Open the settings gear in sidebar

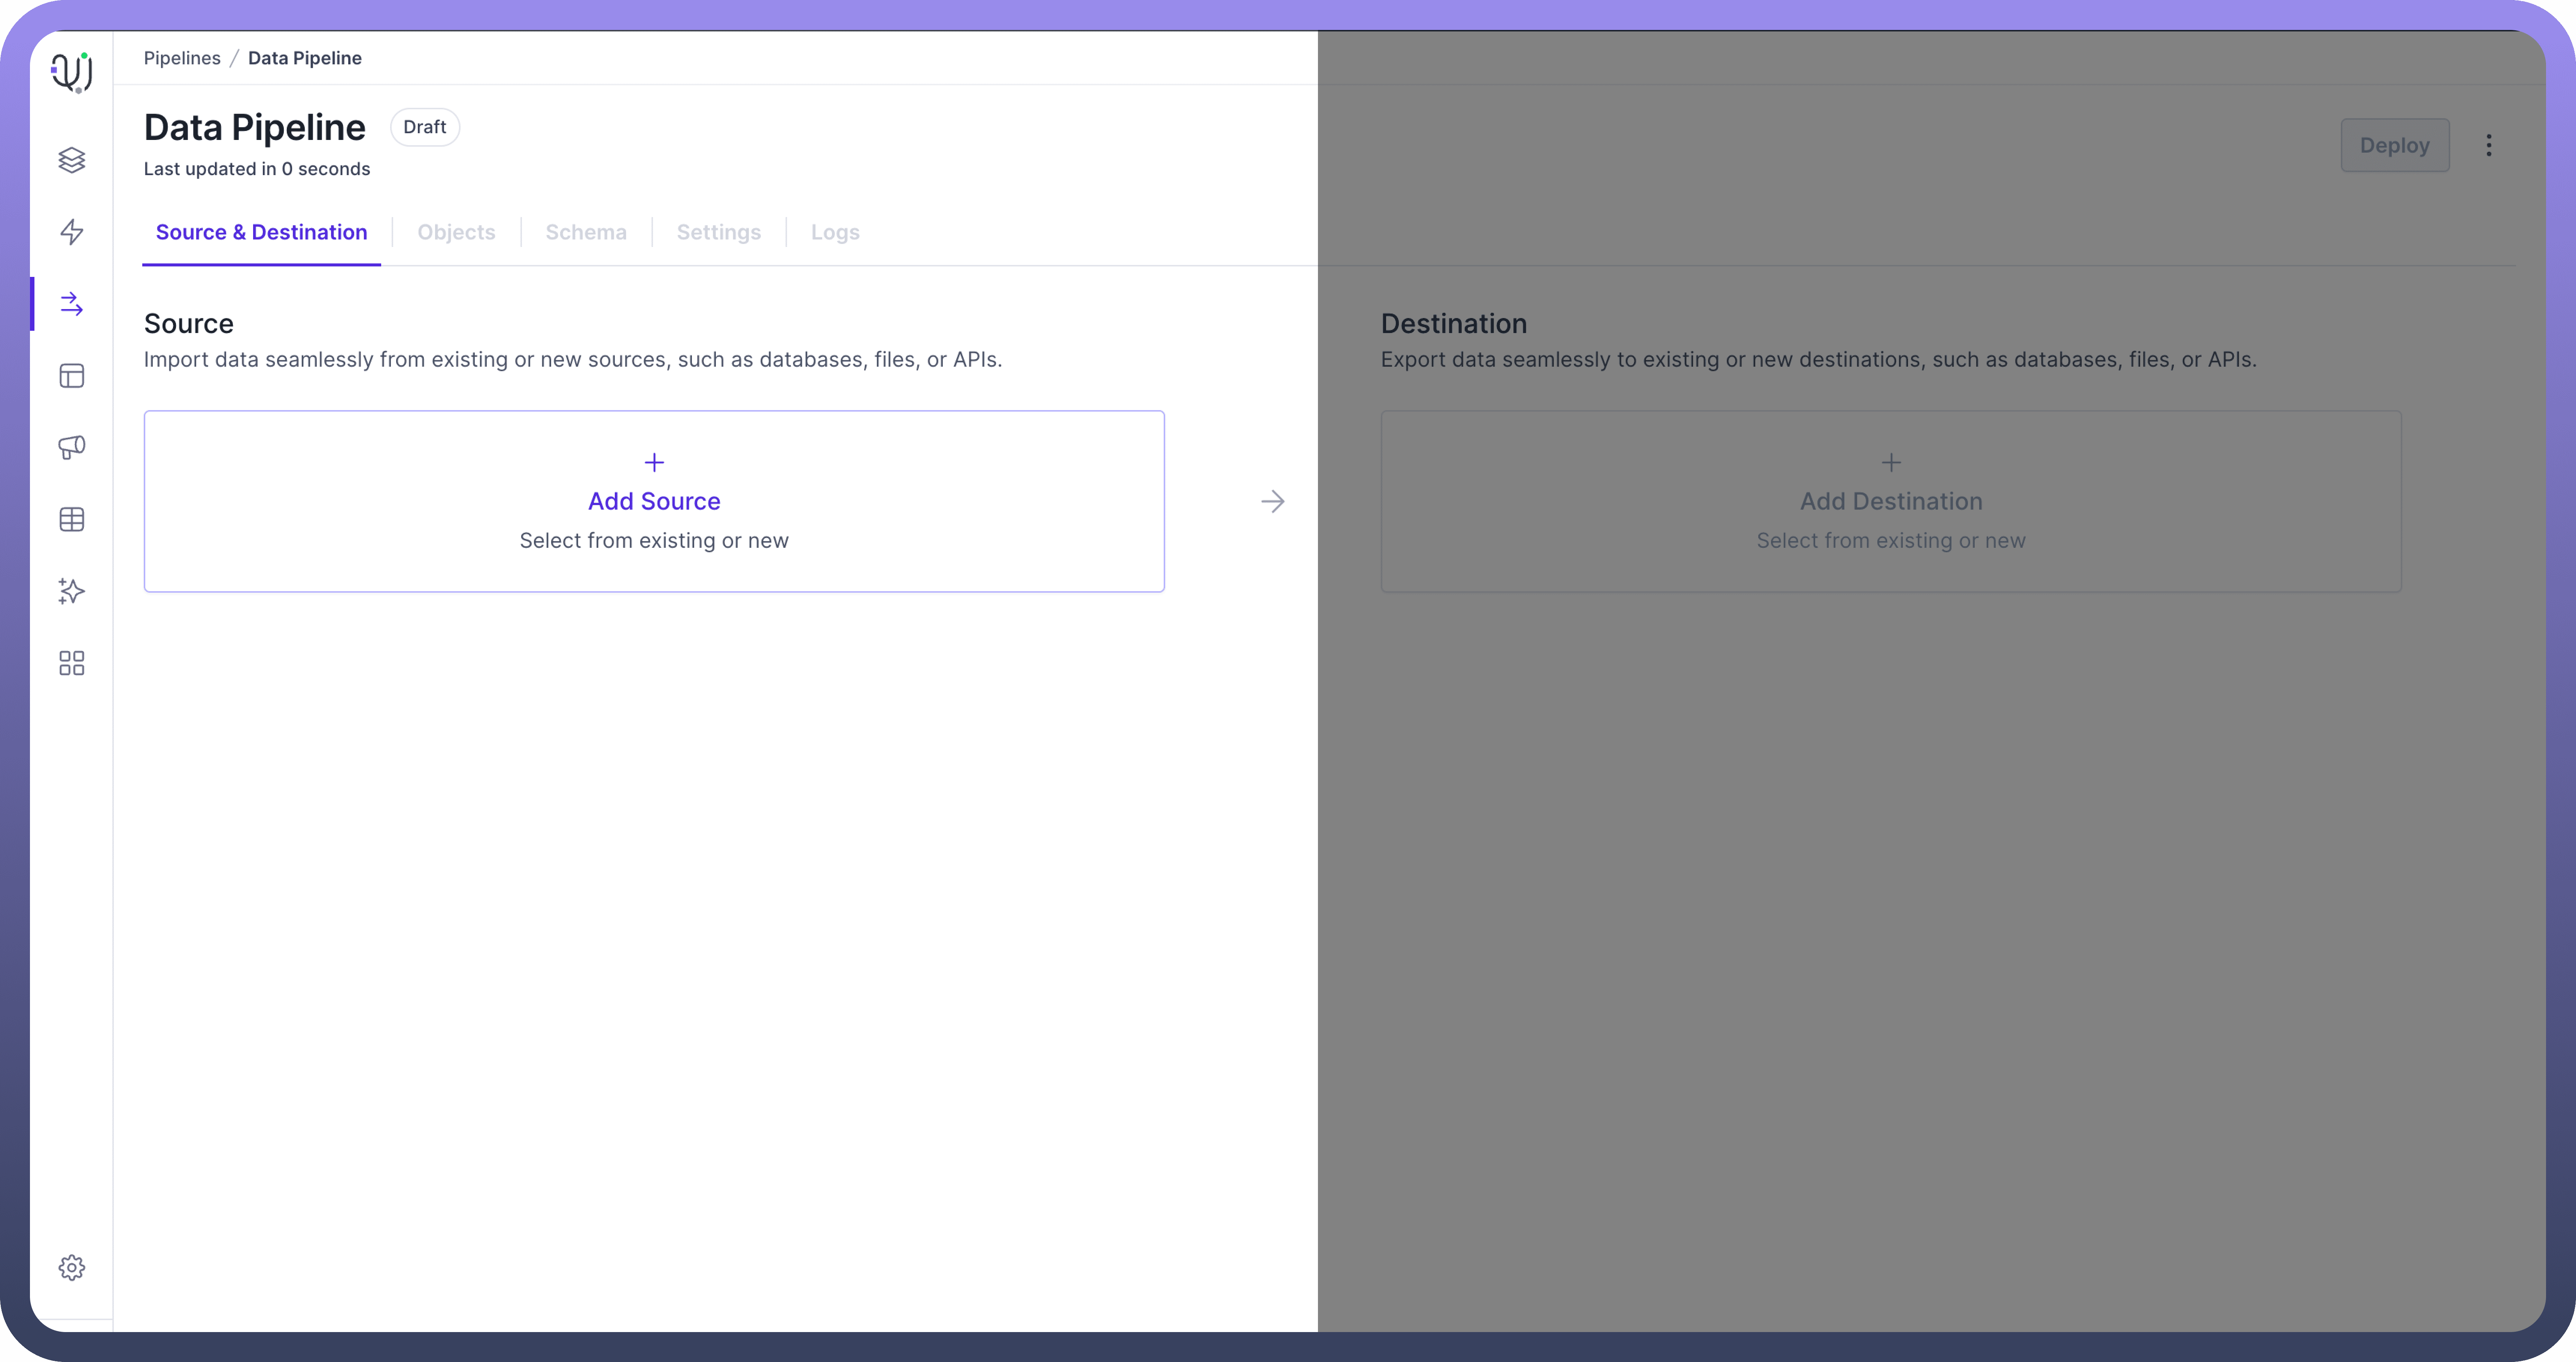[x=71, y=1267]
